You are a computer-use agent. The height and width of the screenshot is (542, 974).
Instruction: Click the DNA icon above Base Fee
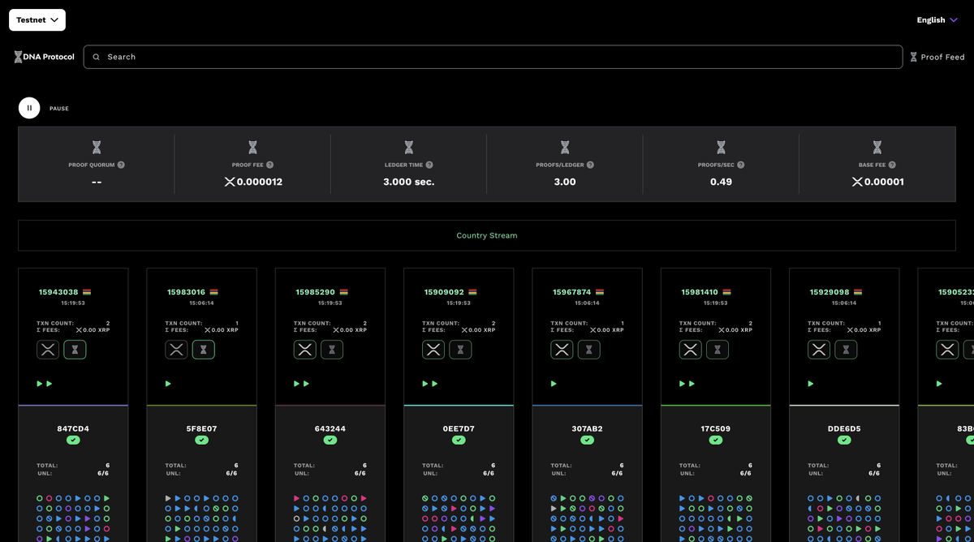pos(877,148)
